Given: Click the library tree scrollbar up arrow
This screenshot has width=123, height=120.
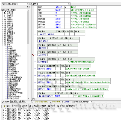Looking at the screenshot, I should click(x=28, y=10).
